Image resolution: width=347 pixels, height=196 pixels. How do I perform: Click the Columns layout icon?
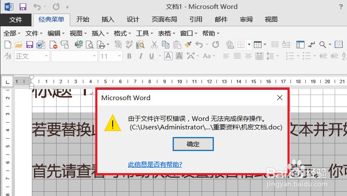(275, 45)
